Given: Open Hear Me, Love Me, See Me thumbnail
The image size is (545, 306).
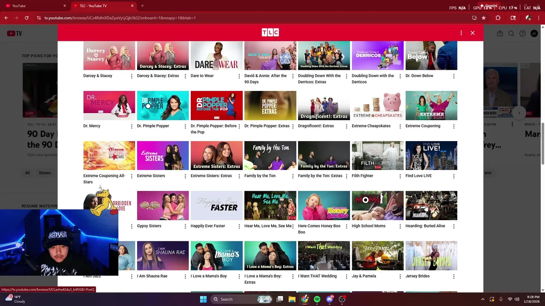Looking at the screenshot, I should pyautogui.click(x=270, y=206).
